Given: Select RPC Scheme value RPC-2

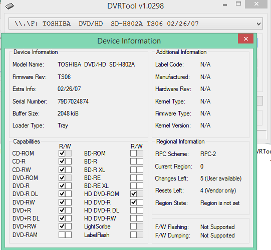Looking at the screenshot, I should tap(208, 153).
